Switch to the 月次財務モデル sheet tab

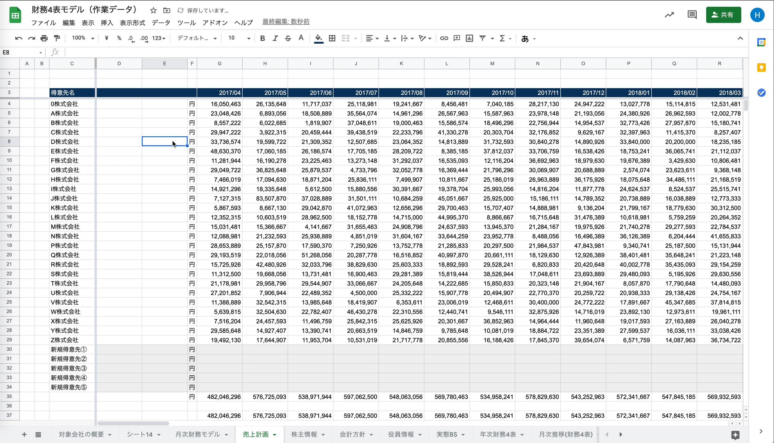pyautogui.click(x=197, y=434)
